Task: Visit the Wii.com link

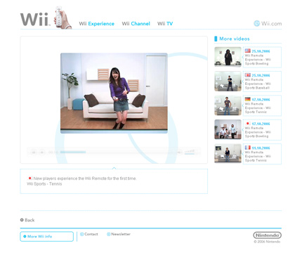Action: [268, 23]
